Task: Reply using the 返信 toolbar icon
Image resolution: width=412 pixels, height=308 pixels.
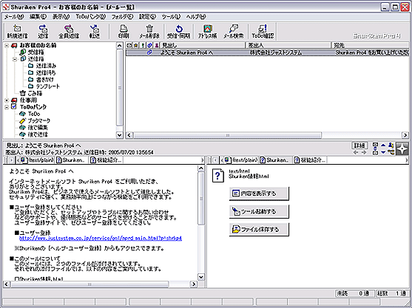Action: click(x=43, y=32)
